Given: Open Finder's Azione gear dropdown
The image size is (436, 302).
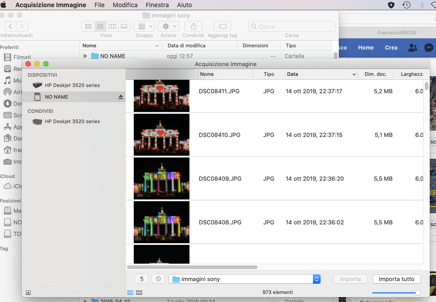Looking at the screenshot, I should (x=169, y=26).
